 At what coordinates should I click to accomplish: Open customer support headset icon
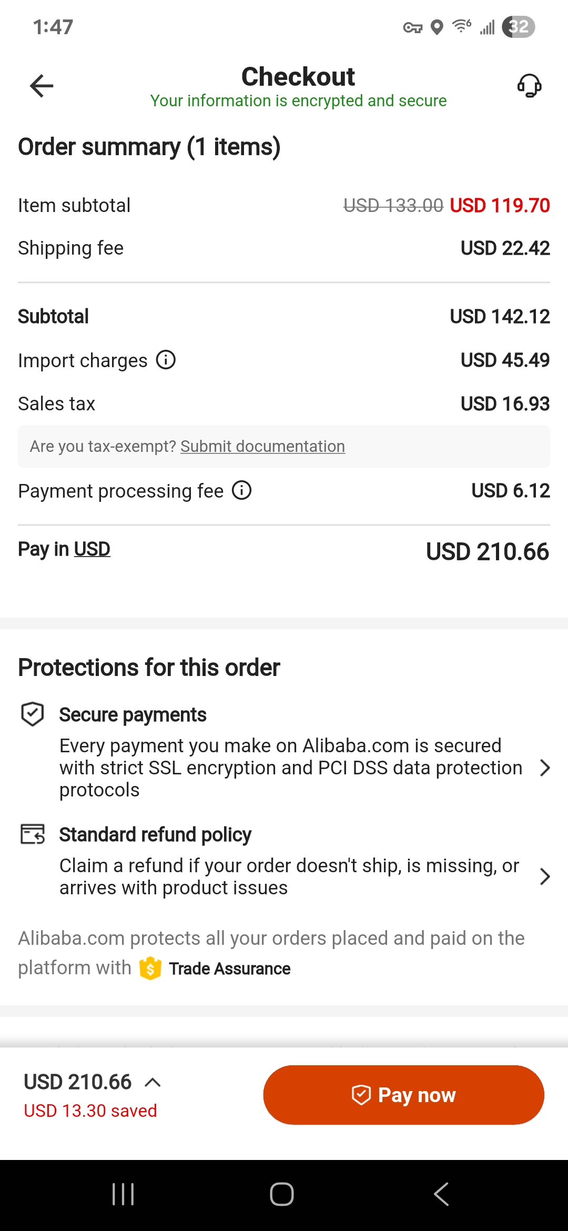[x=529, y=86]
